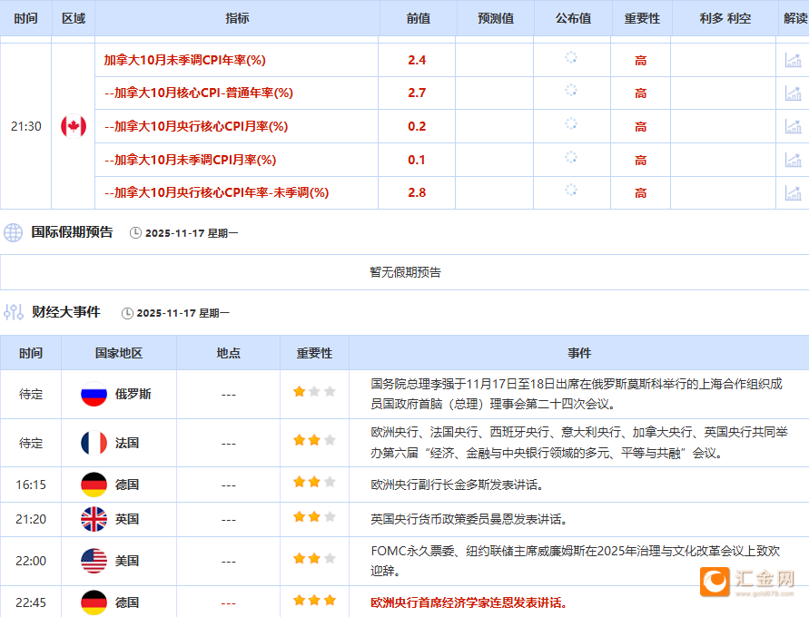The height and width of the screenshot is (617, 809).
Task: Click the Germany flag for the 16:15 event
Action: [94, 485]
